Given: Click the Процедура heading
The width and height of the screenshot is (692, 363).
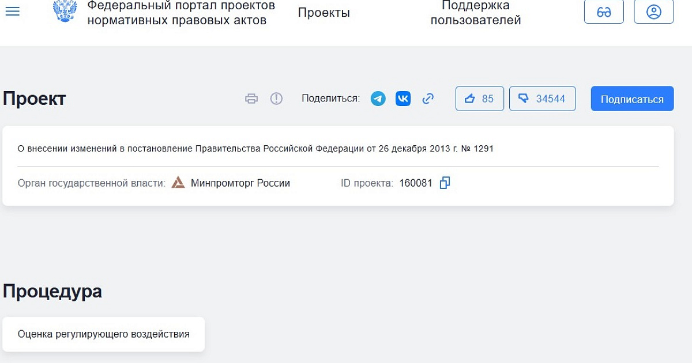Looking at the screenshot, I should (x=52, y=292).
